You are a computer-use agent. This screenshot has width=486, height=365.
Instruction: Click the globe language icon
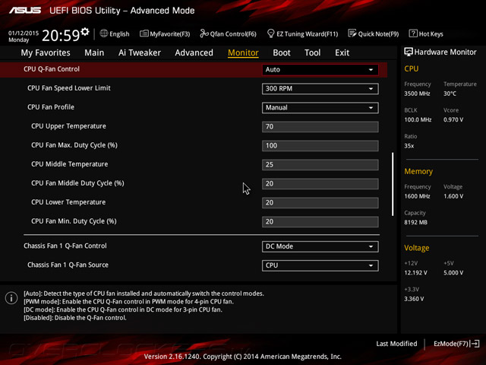[104, 33]
